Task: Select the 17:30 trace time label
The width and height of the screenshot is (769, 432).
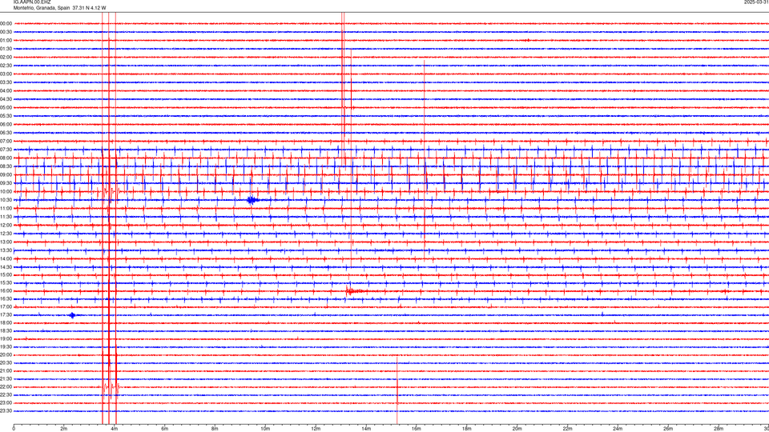Action: (6, 315)
